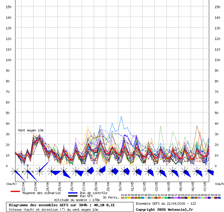Screen dimensions: 224x212
Task: Click the 'Moyenne des scénarios' legend label
Action: tap(41, 193)
